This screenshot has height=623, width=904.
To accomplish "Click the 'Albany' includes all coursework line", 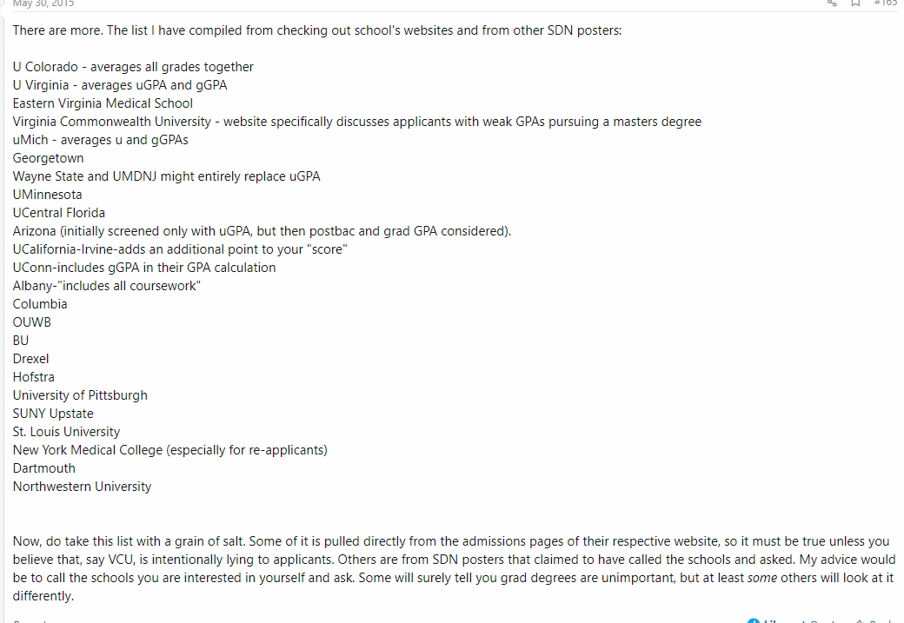I will click(107, 286).
